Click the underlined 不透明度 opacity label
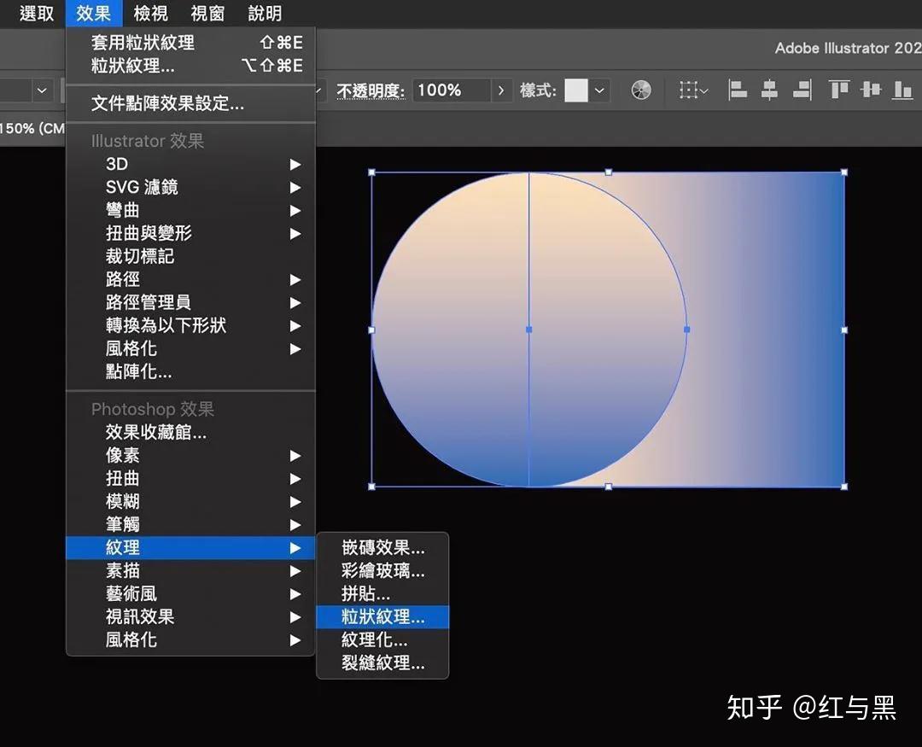The height and width of the screenshot is (747, 922). pos(371,90)
